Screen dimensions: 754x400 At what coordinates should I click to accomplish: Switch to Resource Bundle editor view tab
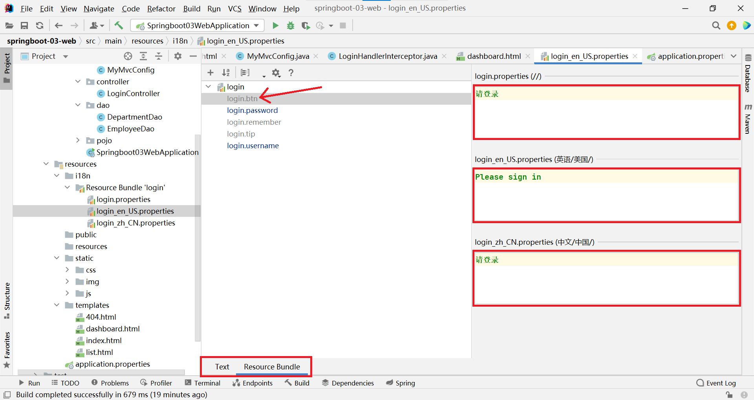point(272,367)
